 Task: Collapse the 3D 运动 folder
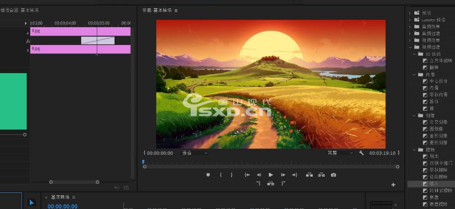coord(414,54)
